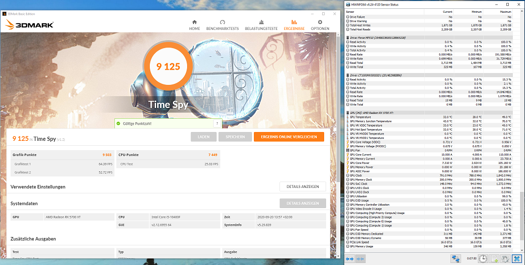
Task: Click the Intel Core i5-10400F value
Action: click(x=166, y=217)
